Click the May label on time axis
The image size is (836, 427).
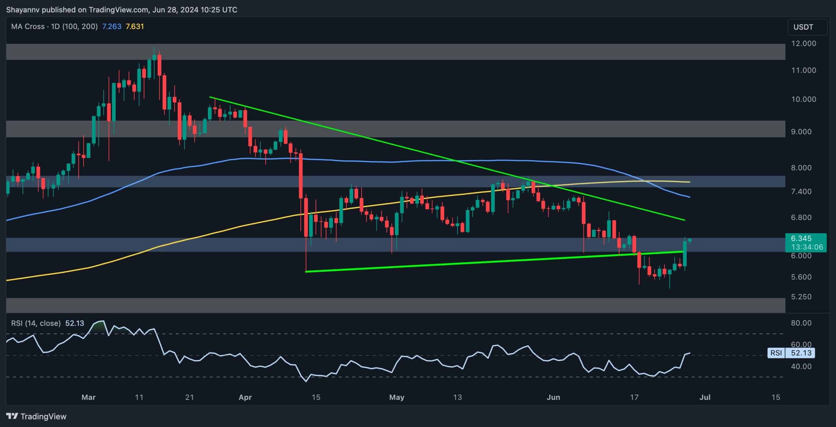point(397,397)
